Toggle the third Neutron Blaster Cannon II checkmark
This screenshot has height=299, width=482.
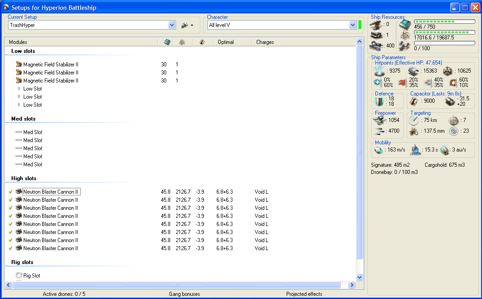[10, 208]
